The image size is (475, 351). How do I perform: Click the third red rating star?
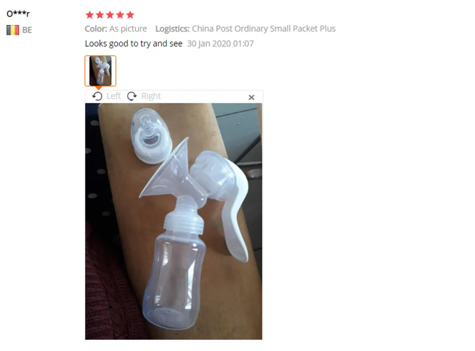pos(110,14)
